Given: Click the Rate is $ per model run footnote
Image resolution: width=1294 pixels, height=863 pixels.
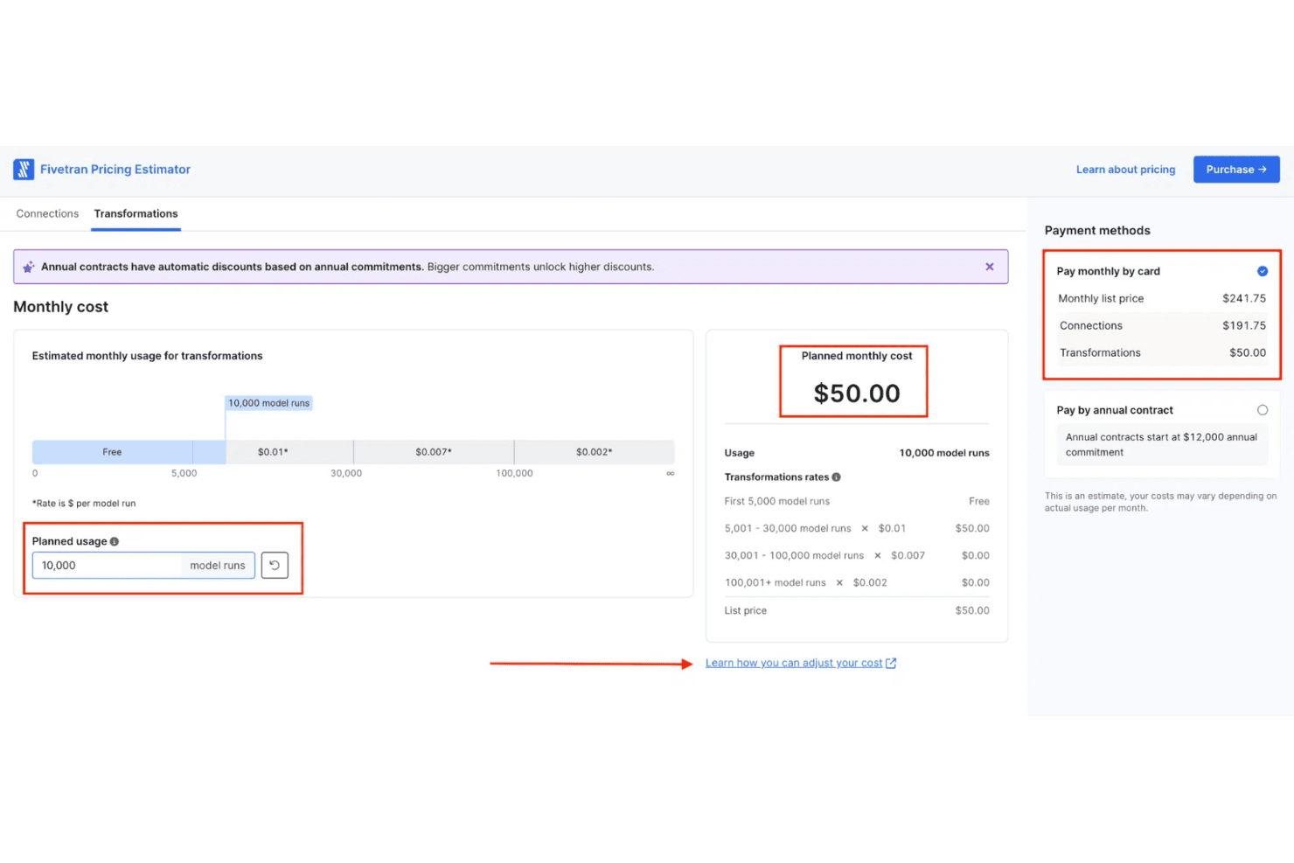Looking at the screenshot, I should pyautogui.click(x=84, y=504).
